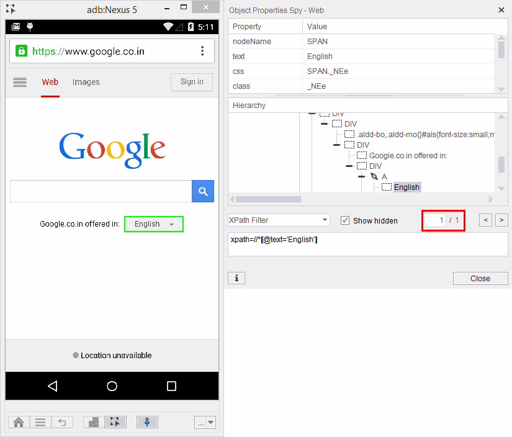This screenshot has width=512, height=437.
Task: Tap the URL address bar
Action: (x=112, y=51)
